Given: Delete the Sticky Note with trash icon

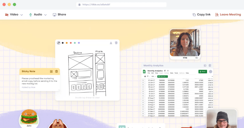Looking at the screenshot, I should tap(56, 72).
